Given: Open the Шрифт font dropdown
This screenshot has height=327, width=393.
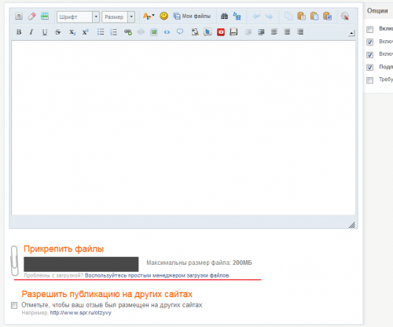Looking at the screenshot, I should coord(78,17).
